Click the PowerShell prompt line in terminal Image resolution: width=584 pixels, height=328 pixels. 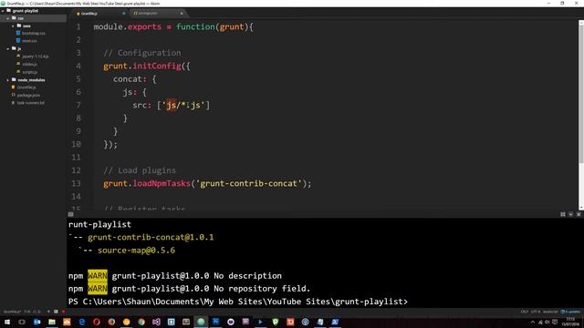[x=238, y=302]
